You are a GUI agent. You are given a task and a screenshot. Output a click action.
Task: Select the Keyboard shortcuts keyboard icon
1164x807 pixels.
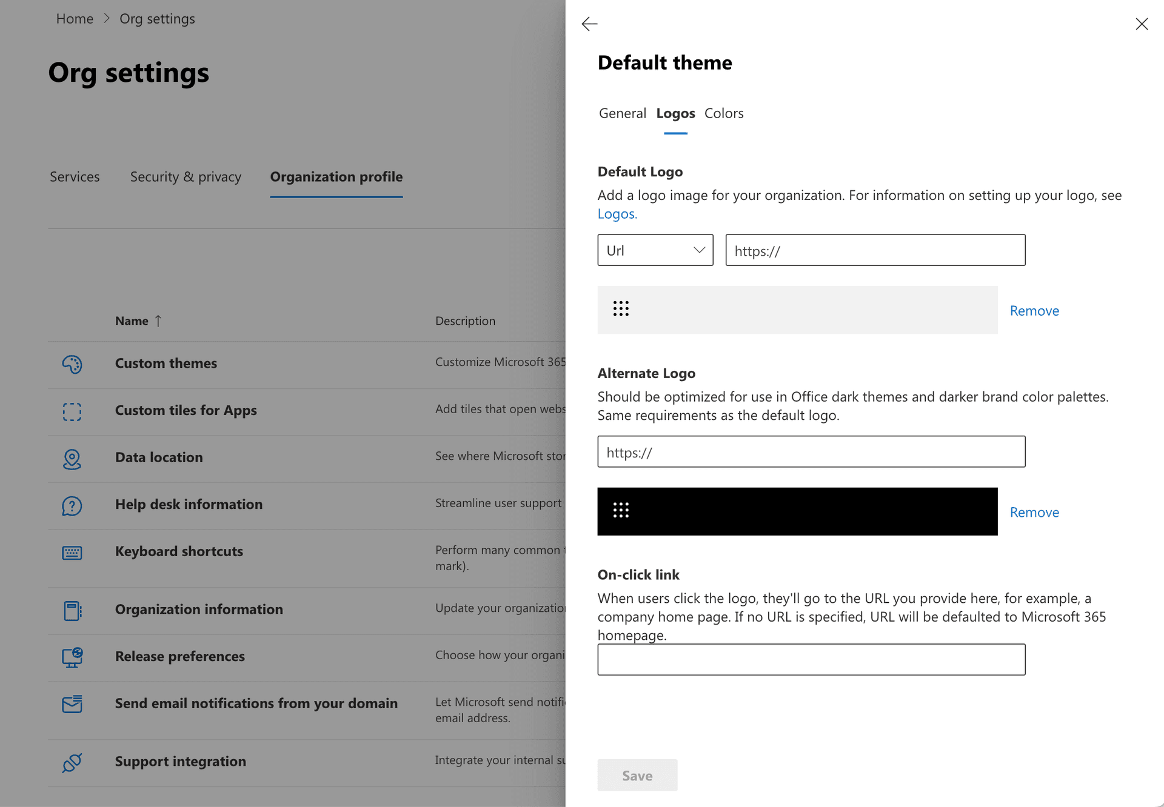click(x=72, y=553)
